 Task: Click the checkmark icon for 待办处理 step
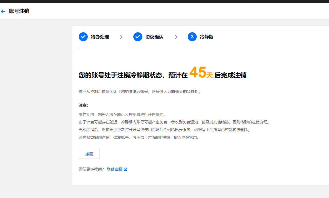pyautogui.click(x=83, y=37)
